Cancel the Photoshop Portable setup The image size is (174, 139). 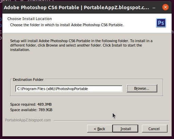tap(155, 129)
